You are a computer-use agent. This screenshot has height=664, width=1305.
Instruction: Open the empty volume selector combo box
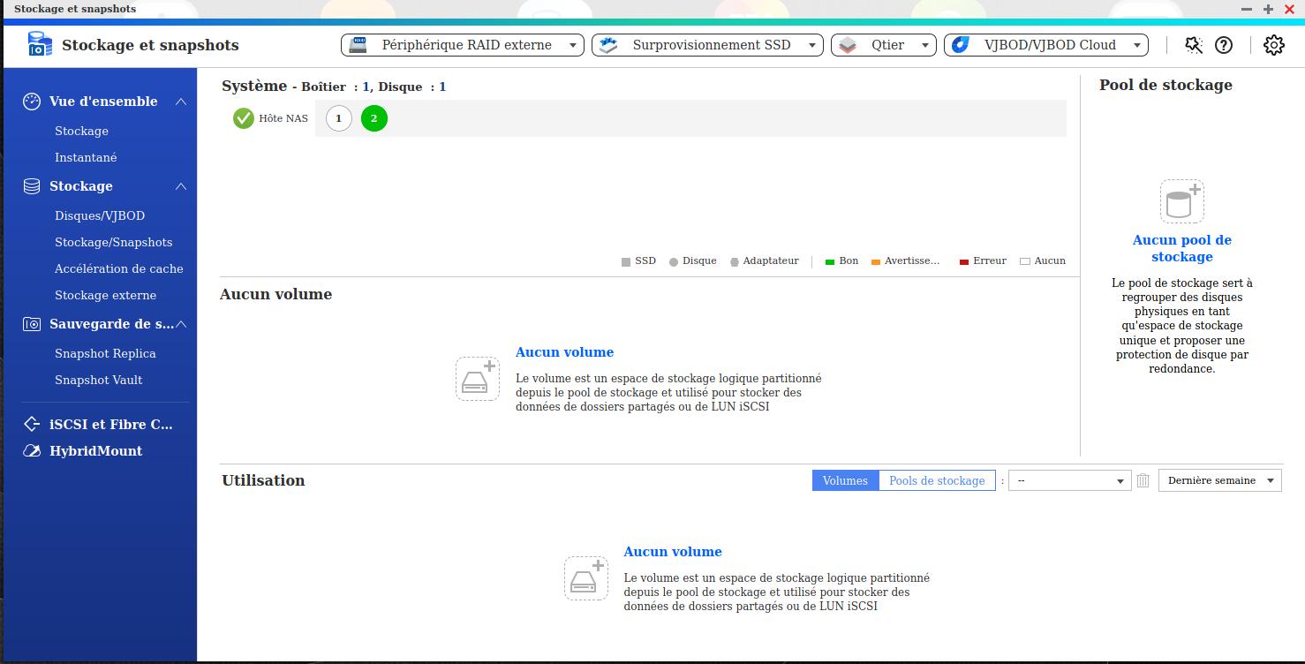click(x=1069, y=480)
